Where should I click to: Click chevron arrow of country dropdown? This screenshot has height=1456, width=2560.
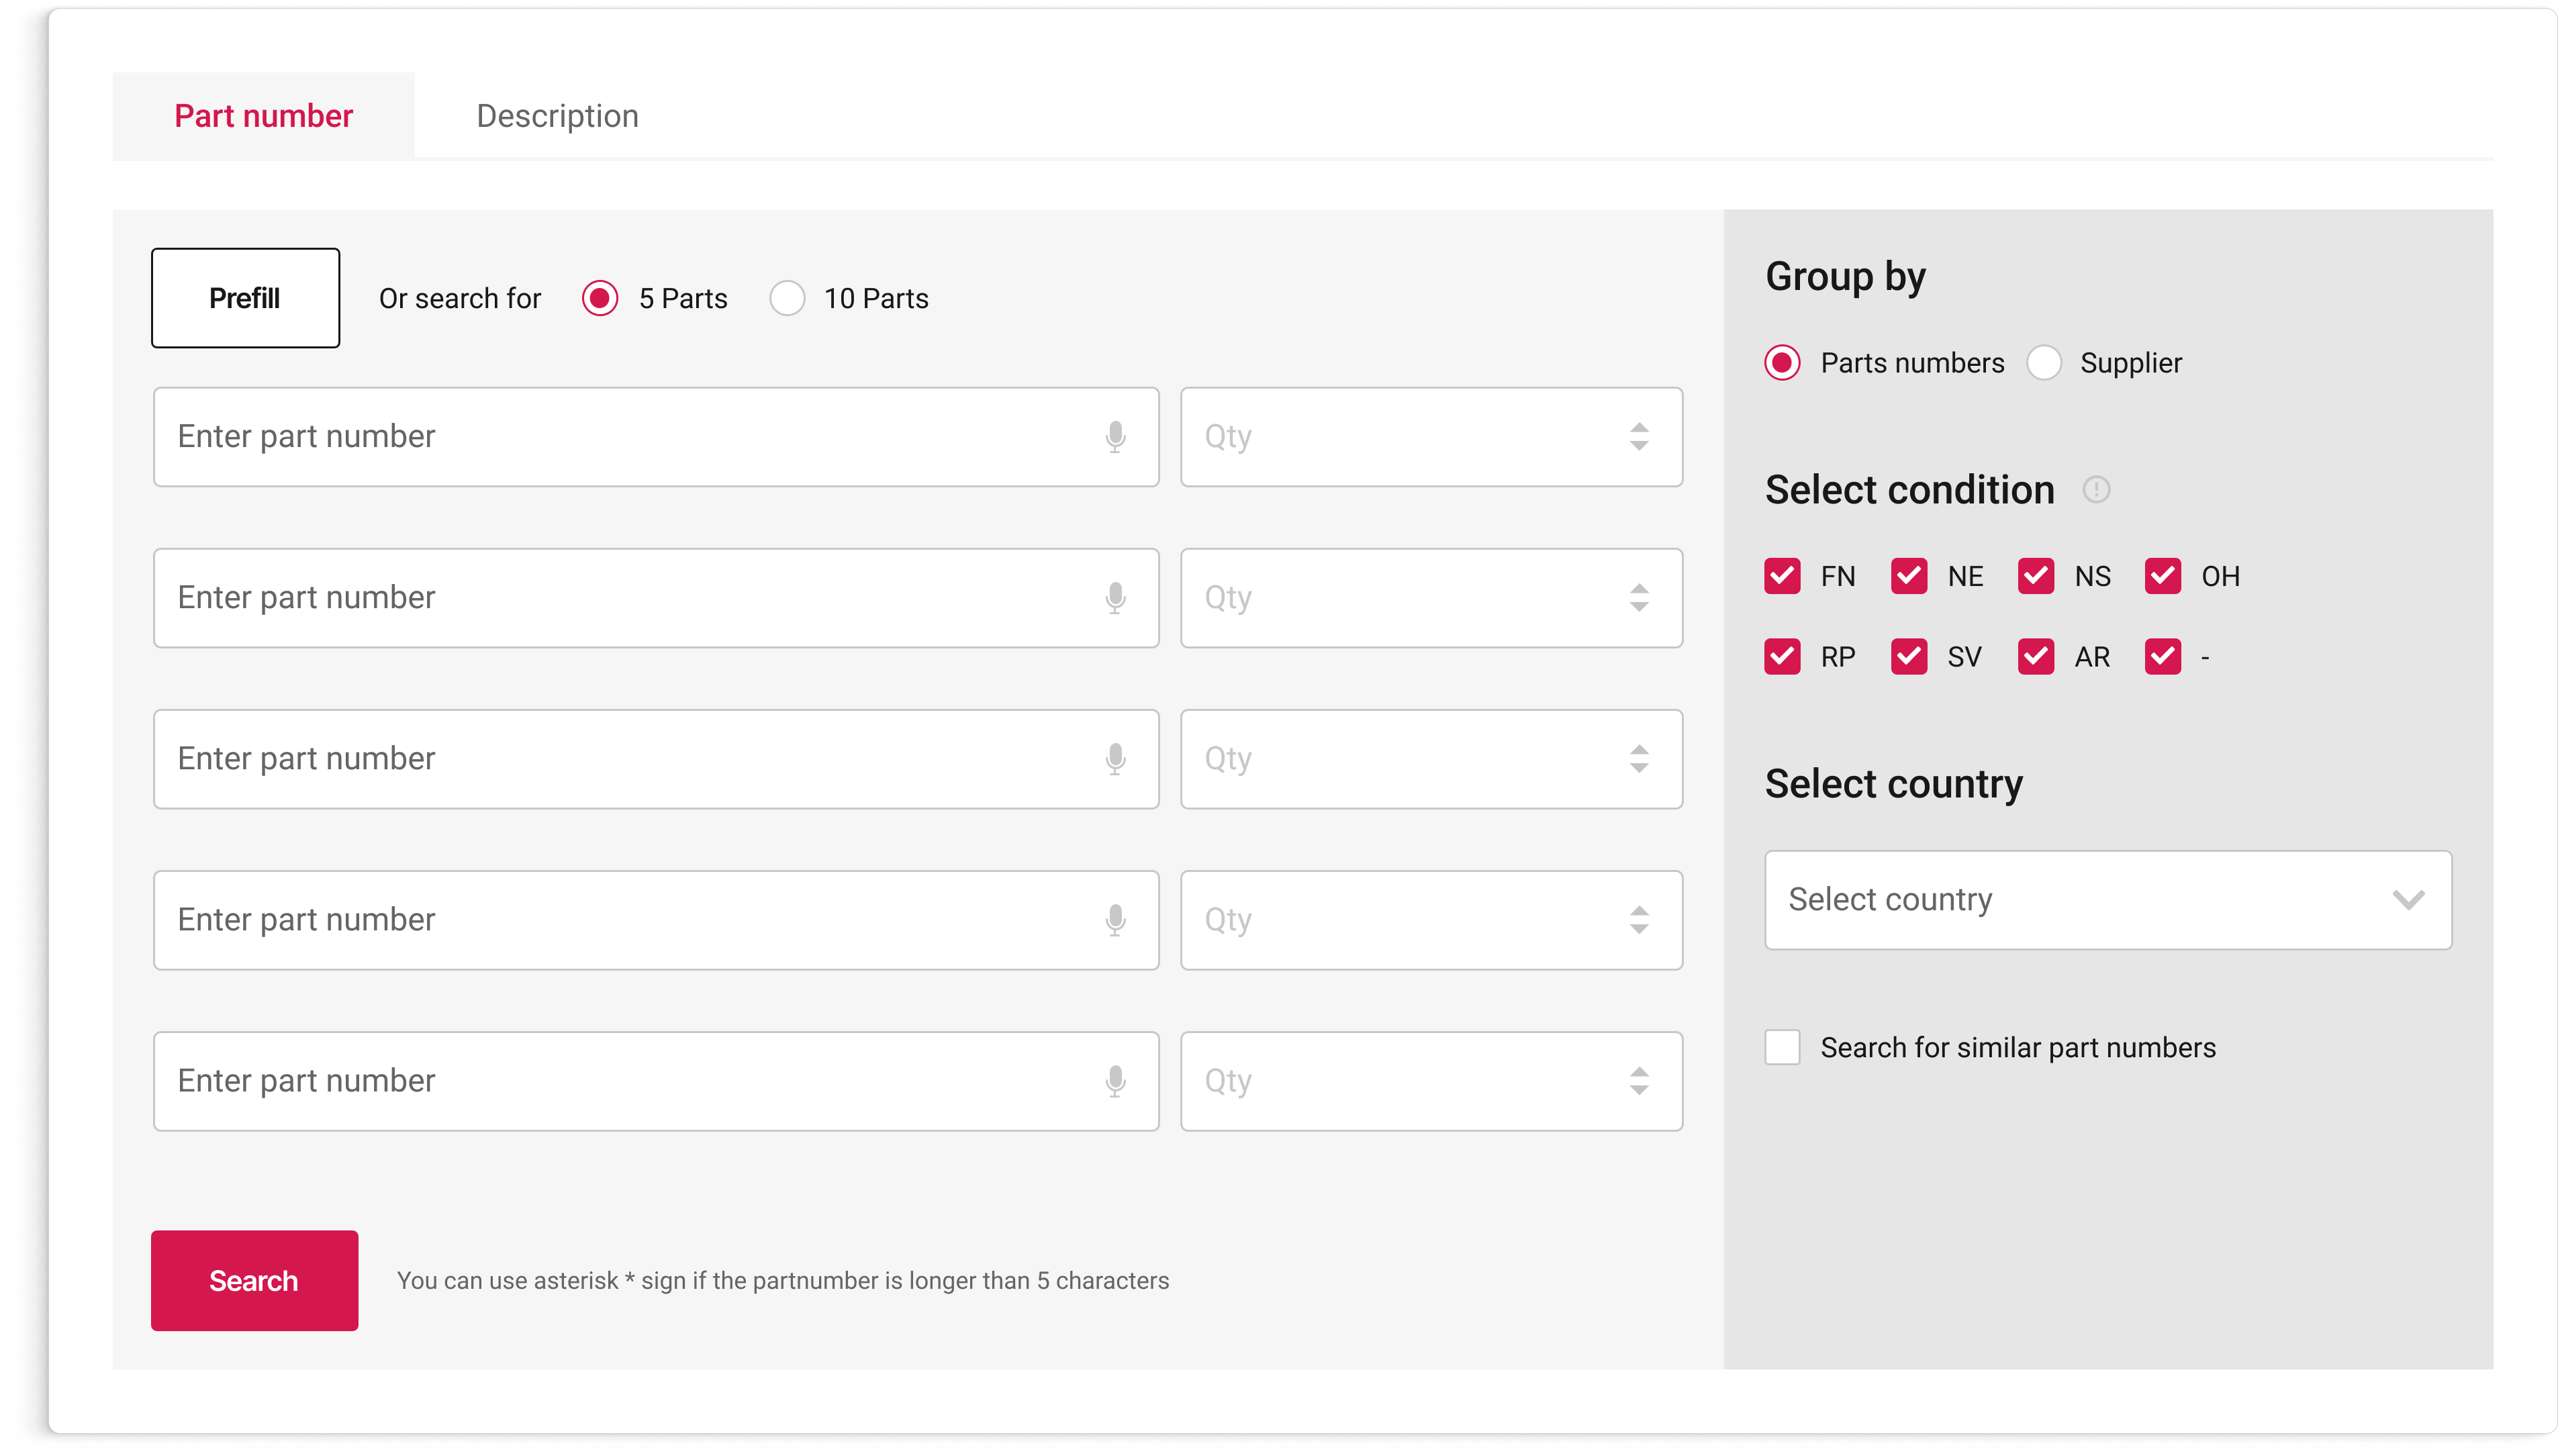2408,900
